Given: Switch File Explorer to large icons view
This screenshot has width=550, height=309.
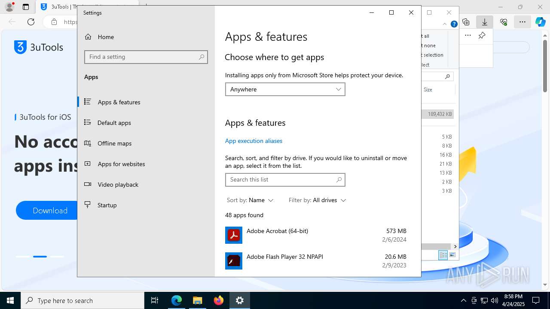Looking at the screenshot, I should tap(452, 255).
